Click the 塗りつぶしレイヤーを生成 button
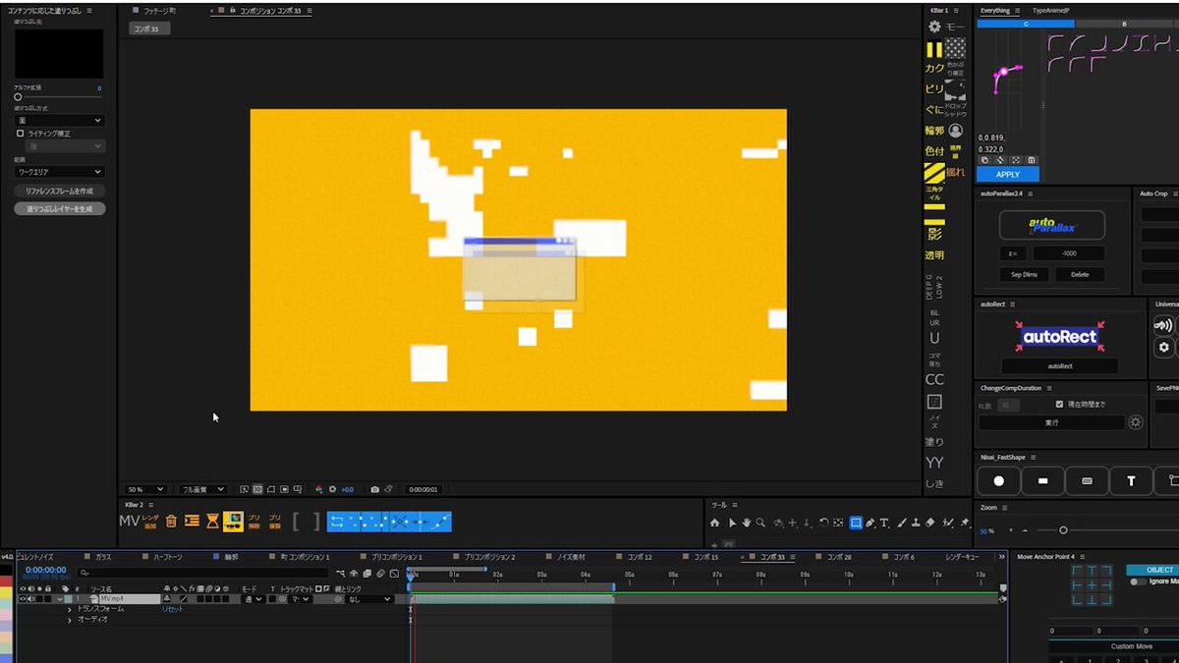Viewport: 1179px width, 663px height. (x=59, y=209)
